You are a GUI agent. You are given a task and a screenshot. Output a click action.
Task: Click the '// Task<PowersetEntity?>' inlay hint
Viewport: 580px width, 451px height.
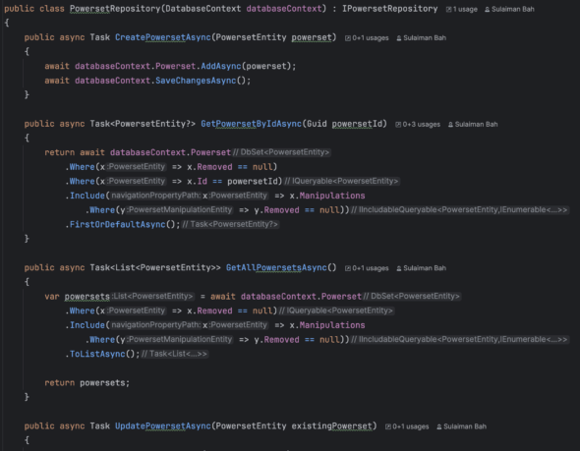pos(230,224)
